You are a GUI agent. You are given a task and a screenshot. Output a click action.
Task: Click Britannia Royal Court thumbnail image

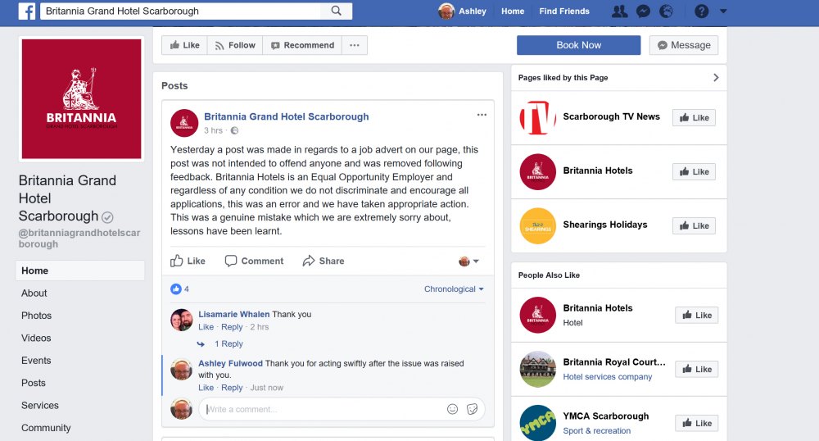537,369
